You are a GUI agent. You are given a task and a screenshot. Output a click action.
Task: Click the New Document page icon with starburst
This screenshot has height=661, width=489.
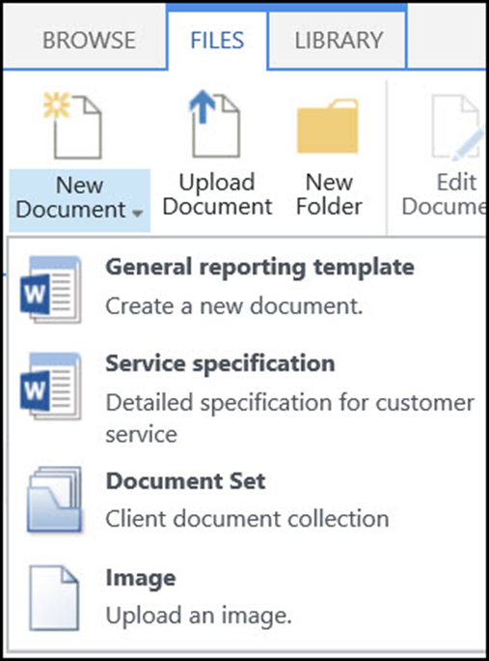tap(73, 126)
